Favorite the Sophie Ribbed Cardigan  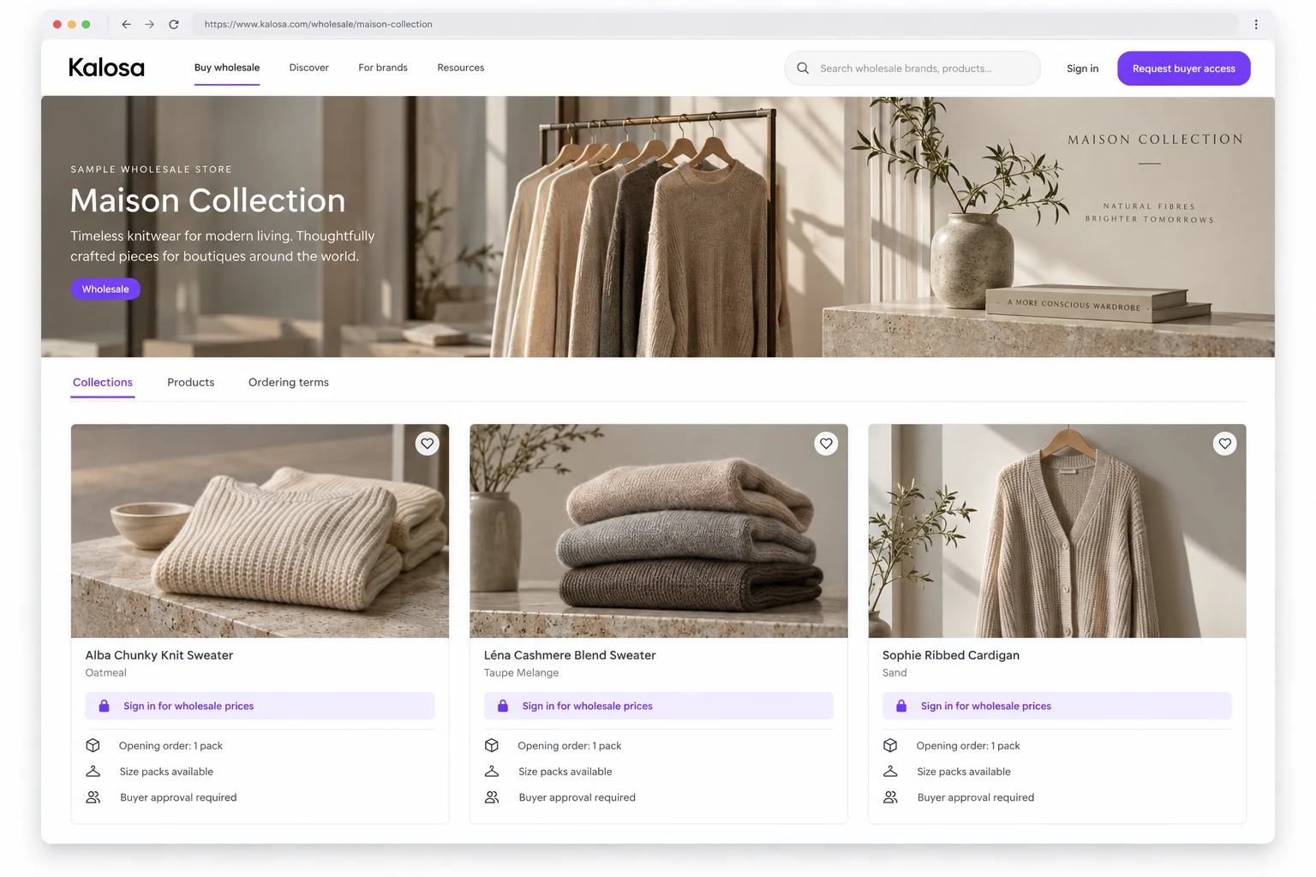click(x=1225, y=444)
